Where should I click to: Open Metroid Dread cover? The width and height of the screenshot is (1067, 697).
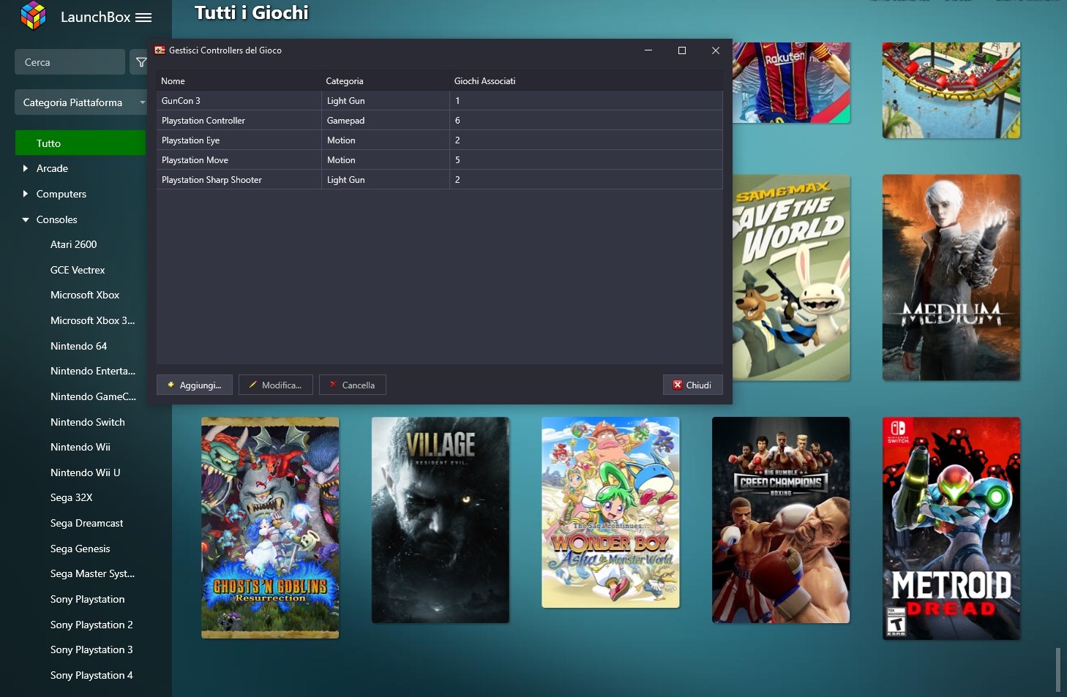coord(951,528)
